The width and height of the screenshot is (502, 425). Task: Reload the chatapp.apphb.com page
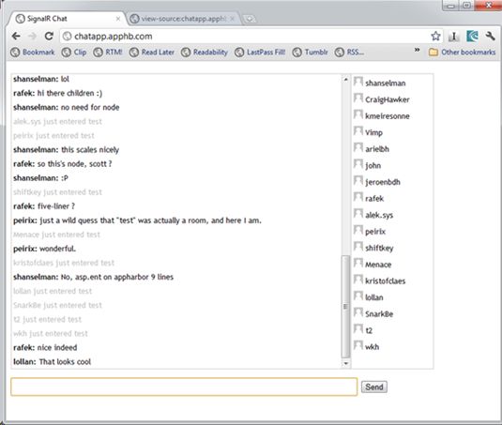tap(49, 36)
